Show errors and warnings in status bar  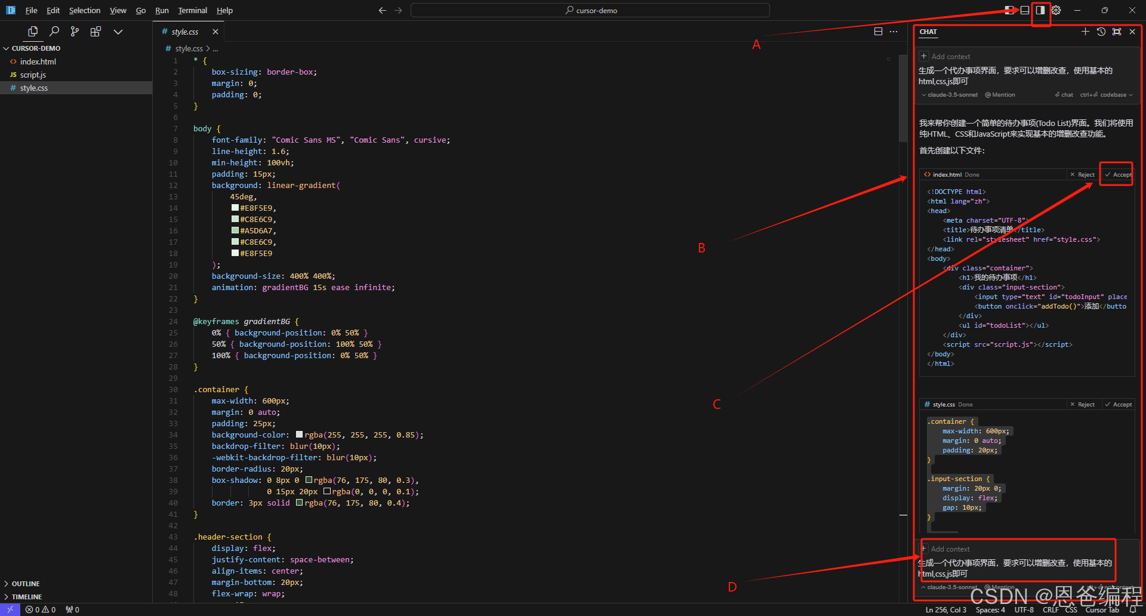point(41,609)
